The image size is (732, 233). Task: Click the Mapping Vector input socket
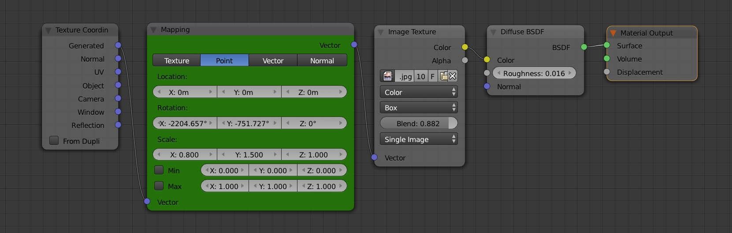tap(147, 201)
